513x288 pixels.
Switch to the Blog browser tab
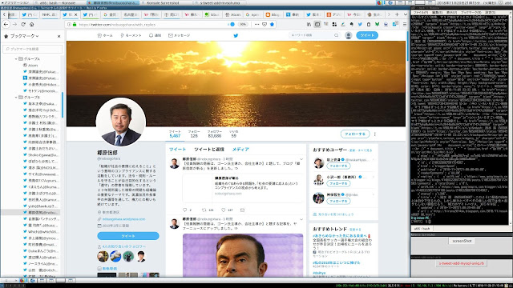point(273,14)
